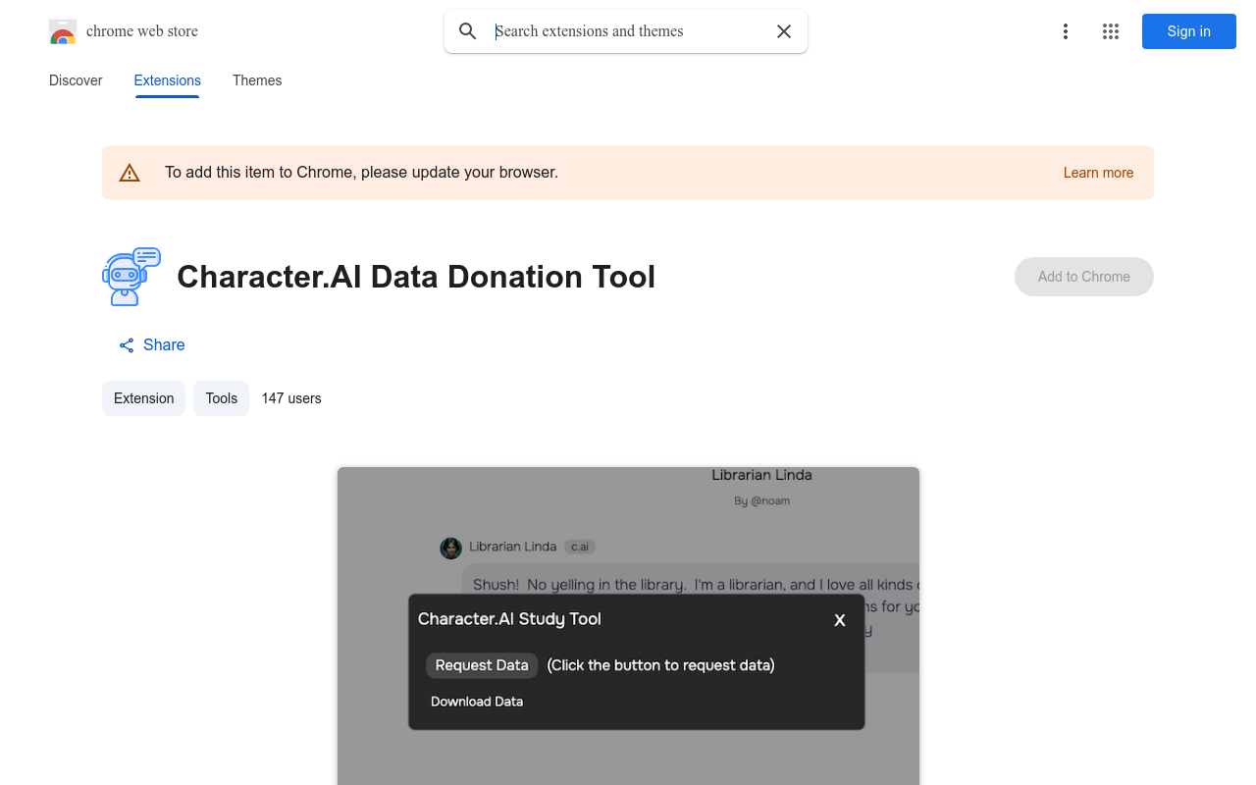Click 'Librarian Linda' header at preview top

761,475
